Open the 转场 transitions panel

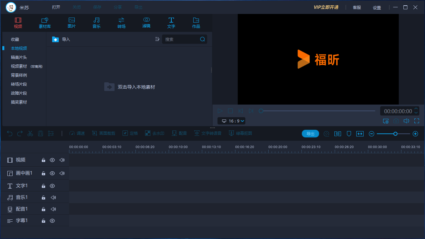[122, 23]
